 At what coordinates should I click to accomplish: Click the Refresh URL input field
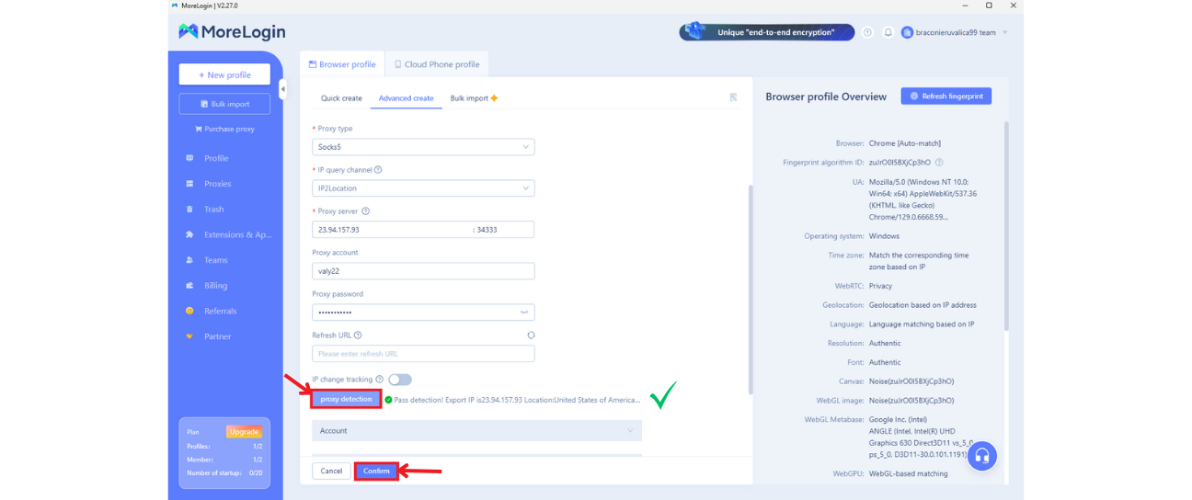pyautogui.click(x=423, y=354)
